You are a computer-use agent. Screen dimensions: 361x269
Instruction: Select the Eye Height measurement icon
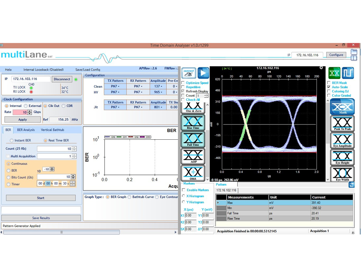(343, 157)
